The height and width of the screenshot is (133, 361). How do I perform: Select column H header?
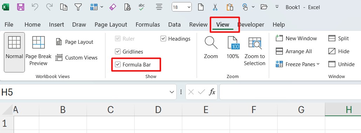(343, 110)
